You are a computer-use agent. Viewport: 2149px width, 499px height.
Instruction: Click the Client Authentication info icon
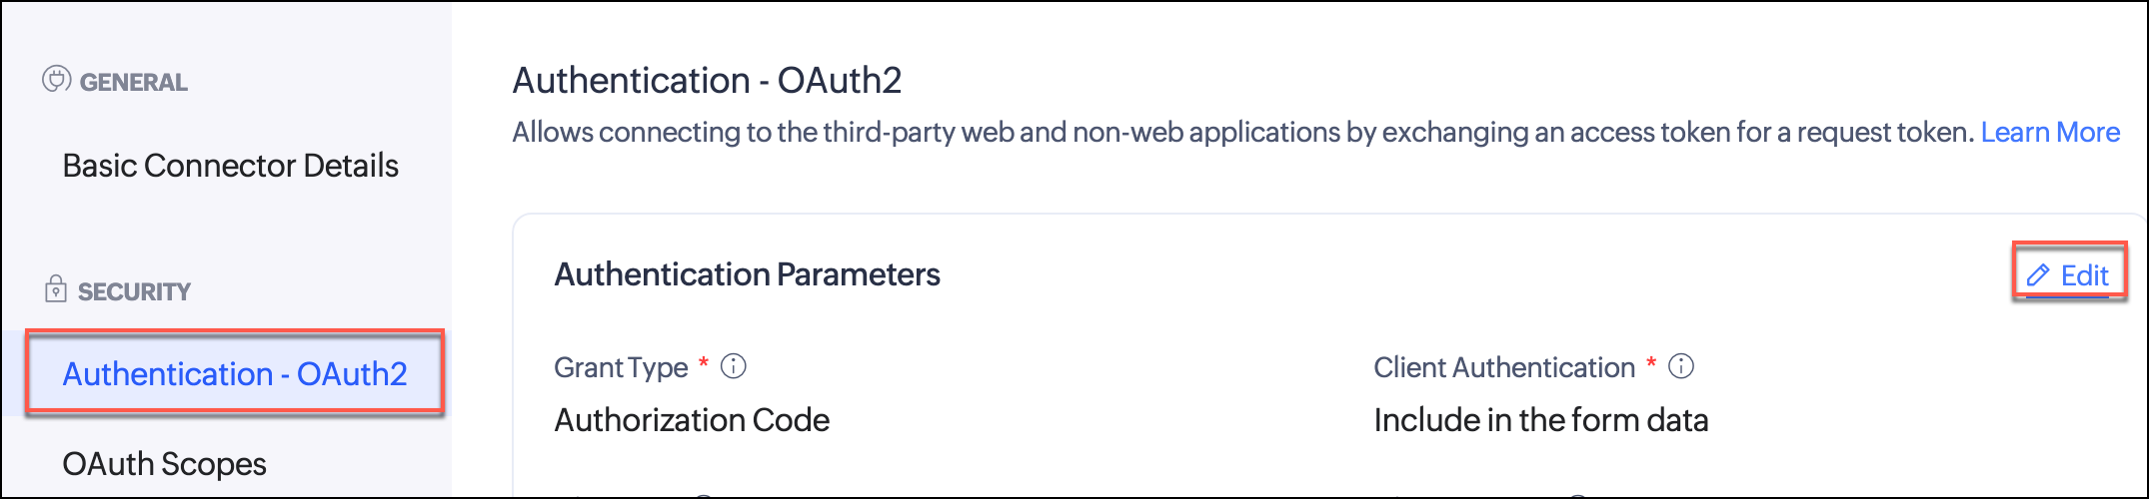1682,367
